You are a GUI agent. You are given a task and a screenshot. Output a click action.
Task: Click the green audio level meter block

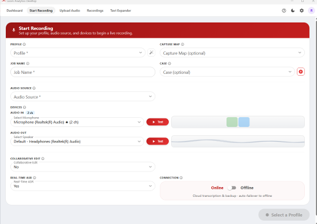point(232,122)
